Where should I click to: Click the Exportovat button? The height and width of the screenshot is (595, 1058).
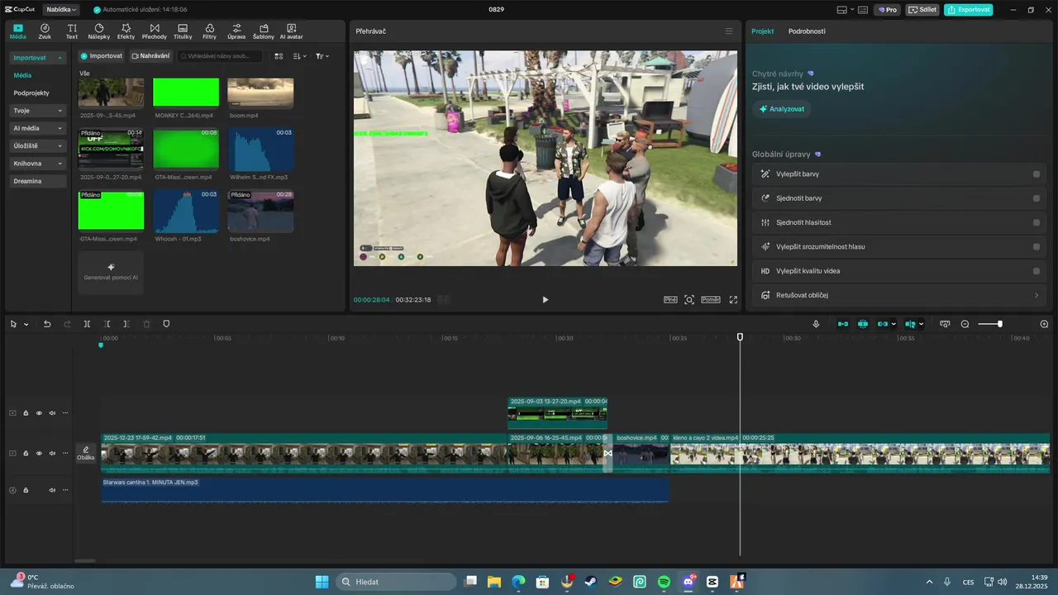pyautogui.click(x=969, y=10)
